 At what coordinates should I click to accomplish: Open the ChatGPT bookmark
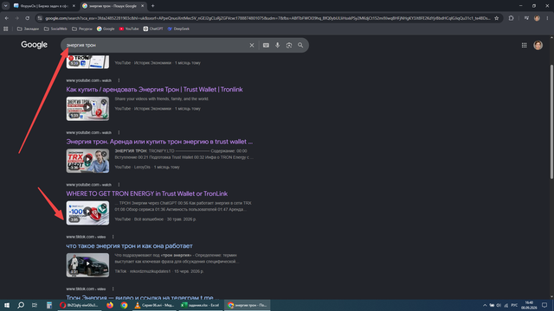(153, 29)
